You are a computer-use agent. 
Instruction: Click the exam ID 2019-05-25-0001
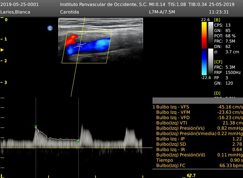click(19, 4)
